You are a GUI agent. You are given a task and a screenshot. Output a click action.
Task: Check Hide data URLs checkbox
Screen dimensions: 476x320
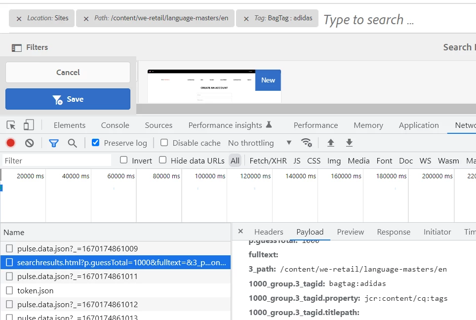tap(163, 160)
